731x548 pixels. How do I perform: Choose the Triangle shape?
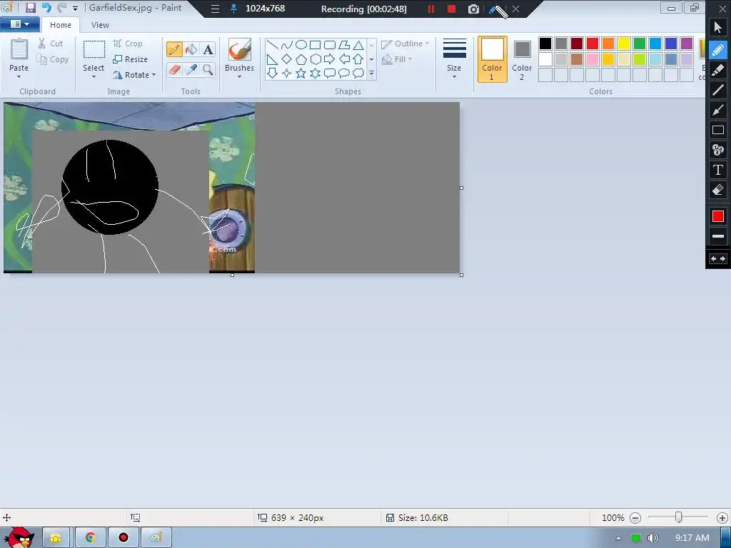358,45
